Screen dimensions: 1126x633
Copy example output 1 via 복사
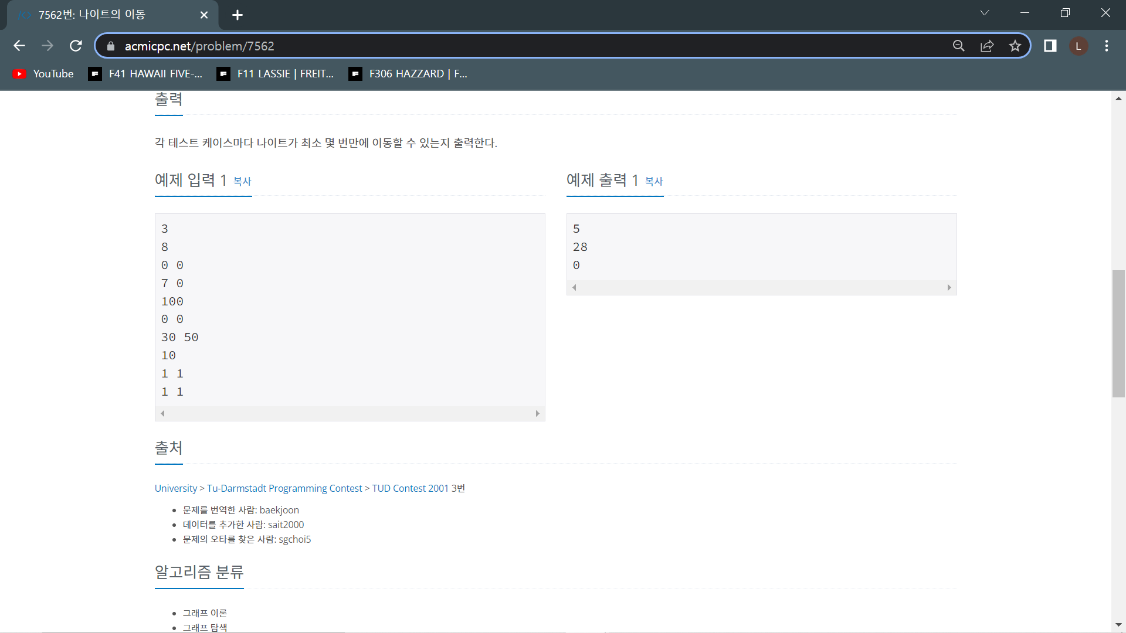654,182
